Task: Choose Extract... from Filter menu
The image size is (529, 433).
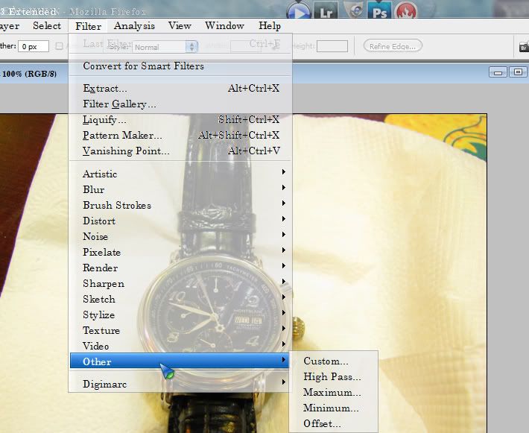Action: pos(180,89)
